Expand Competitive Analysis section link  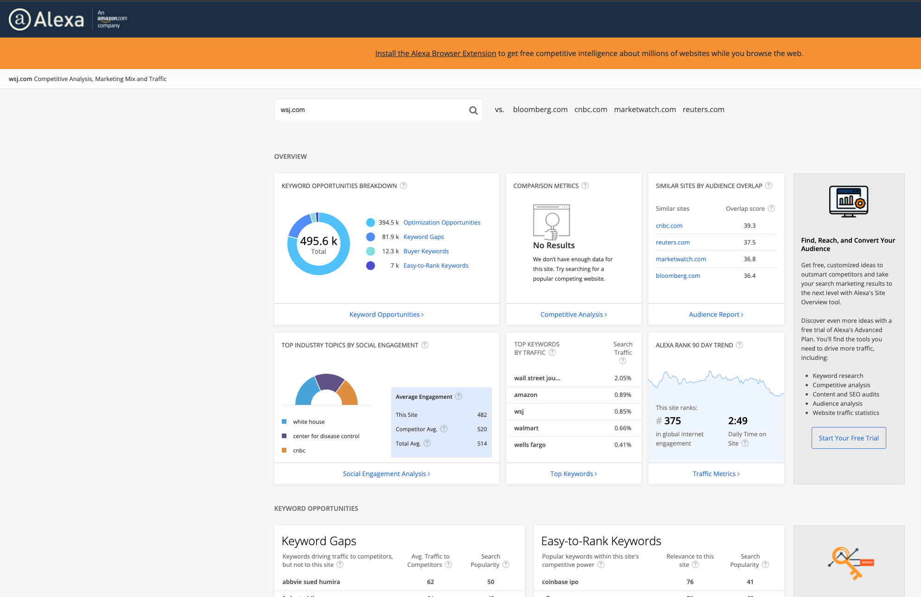point(574,314)
